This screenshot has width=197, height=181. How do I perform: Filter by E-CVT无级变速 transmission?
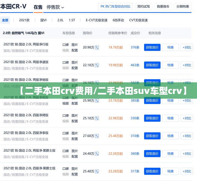(x=96, y=20)
